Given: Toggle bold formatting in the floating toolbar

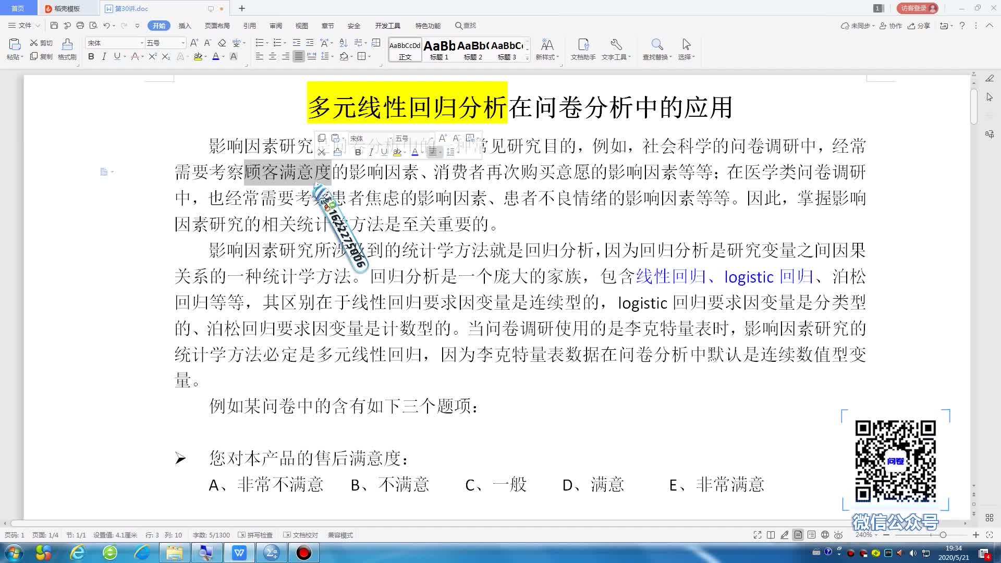Looking at the screenshot, I should point(357,152).
